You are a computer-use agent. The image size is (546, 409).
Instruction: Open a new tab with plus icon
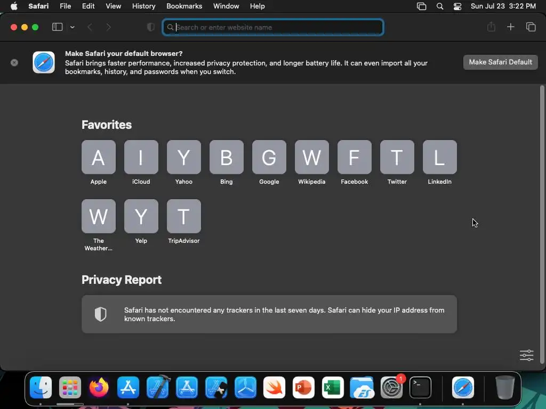tap(510, 27)
